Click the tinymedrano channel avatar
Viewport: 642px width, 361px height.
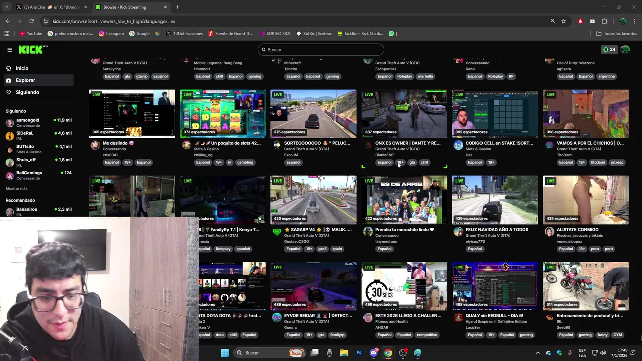368,232
